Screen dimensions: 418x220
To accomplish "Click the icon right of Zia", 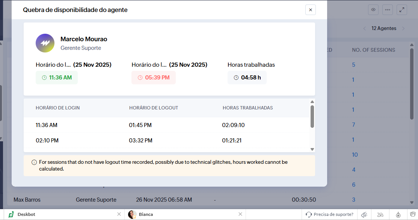I will pyautogui.click(x=398, y=214).
